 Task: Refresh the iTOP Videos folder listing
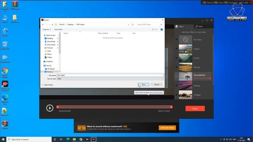click(133, 24)
